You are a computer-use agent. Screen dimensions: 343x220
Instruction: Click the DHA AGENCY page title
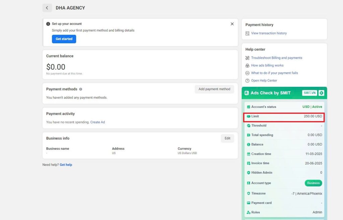70,8
